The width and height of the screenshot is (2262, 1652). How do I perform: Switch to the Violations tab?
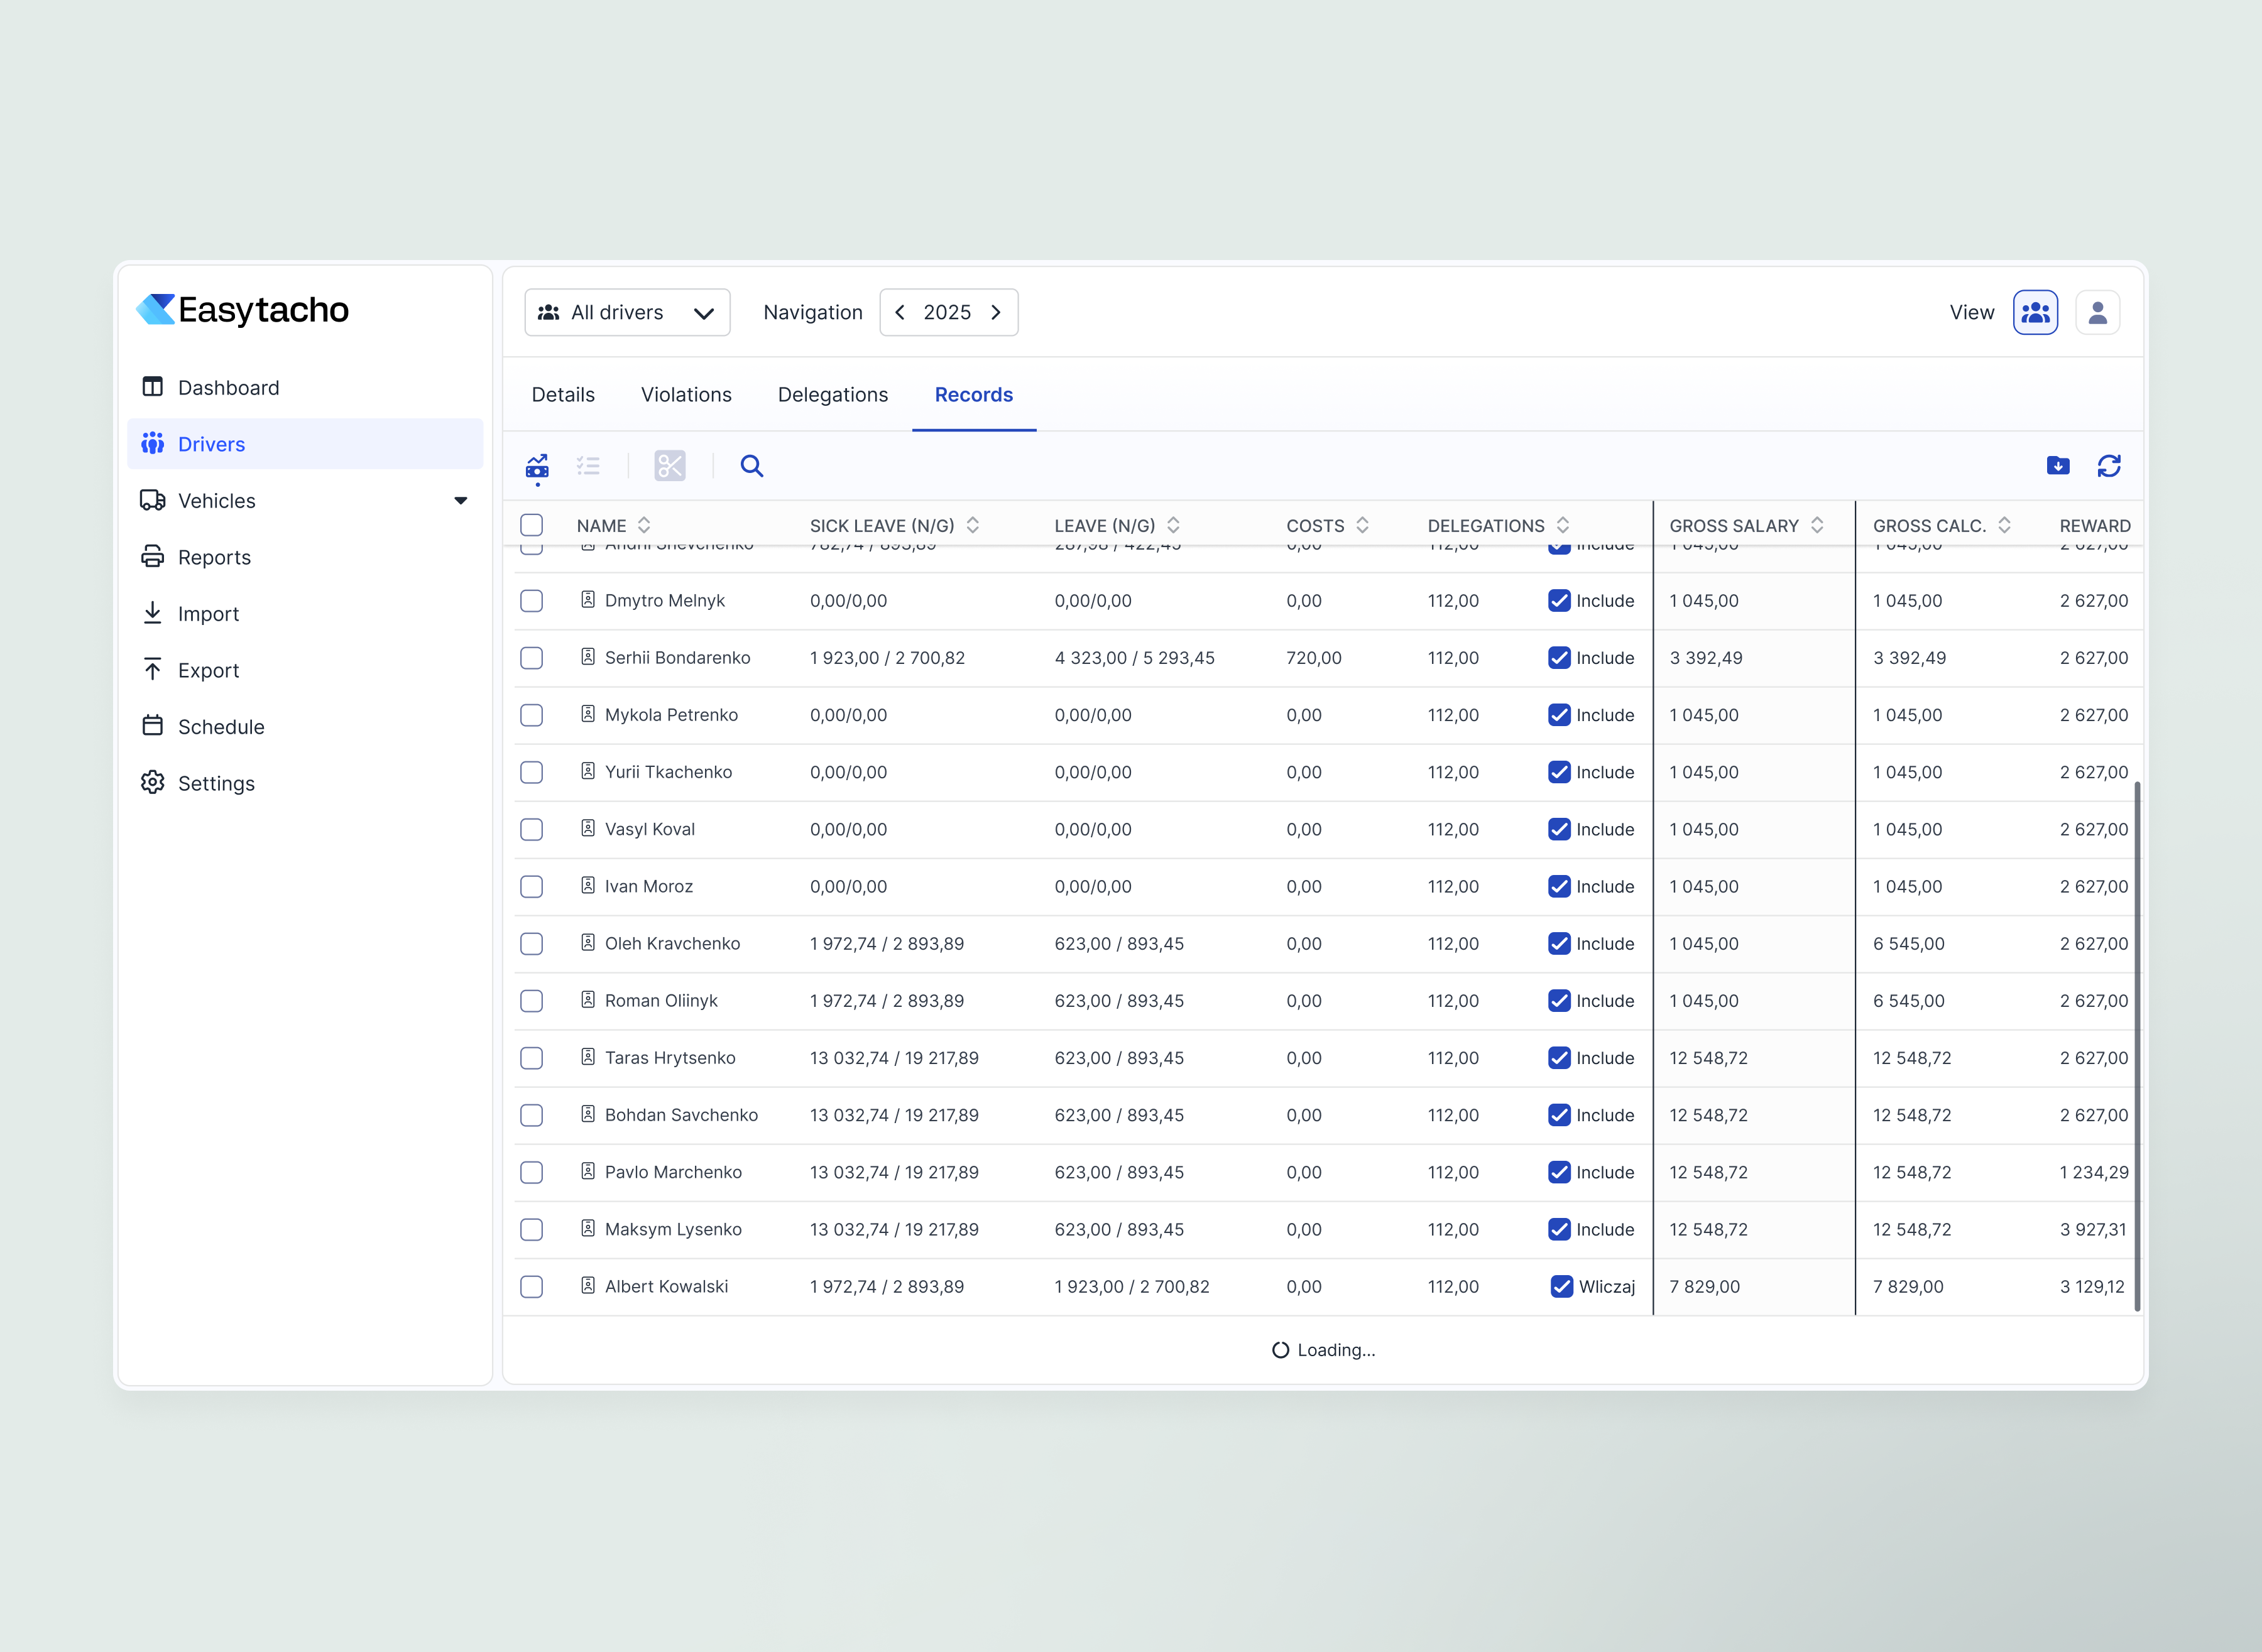[x=686, y=395]
